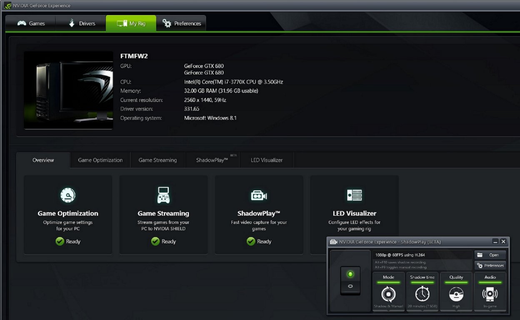Screen dimensions: 520x320
Task: Click the Game Streaming controller icon
Action: pos(163,195)
